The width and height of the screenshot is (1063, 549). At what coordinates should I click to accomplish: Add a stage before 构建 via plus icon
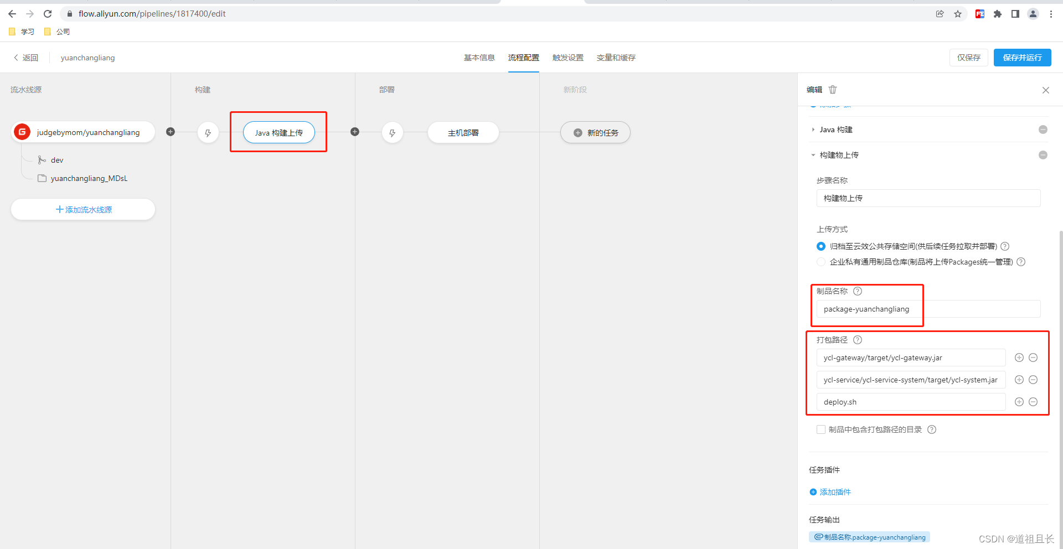point(171,132)
